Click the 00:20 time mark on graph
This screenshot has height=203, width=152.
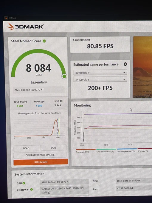[x=130, y=144]
